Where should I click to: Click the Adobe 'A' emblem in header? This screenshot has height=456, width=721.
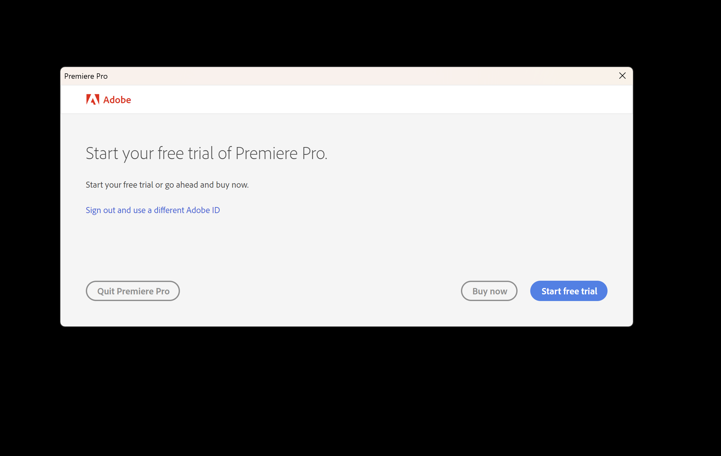(93, 99)
